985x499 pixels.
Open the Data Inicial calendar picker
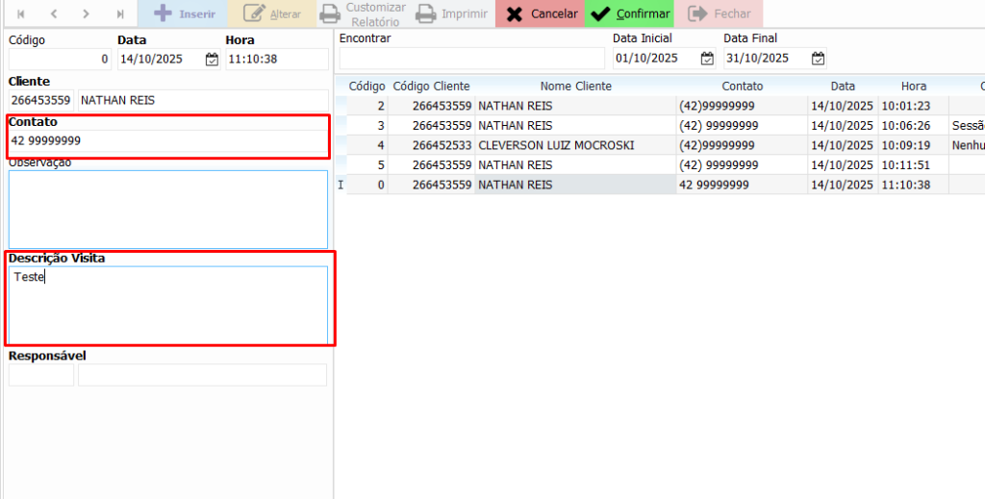point(707,59)
